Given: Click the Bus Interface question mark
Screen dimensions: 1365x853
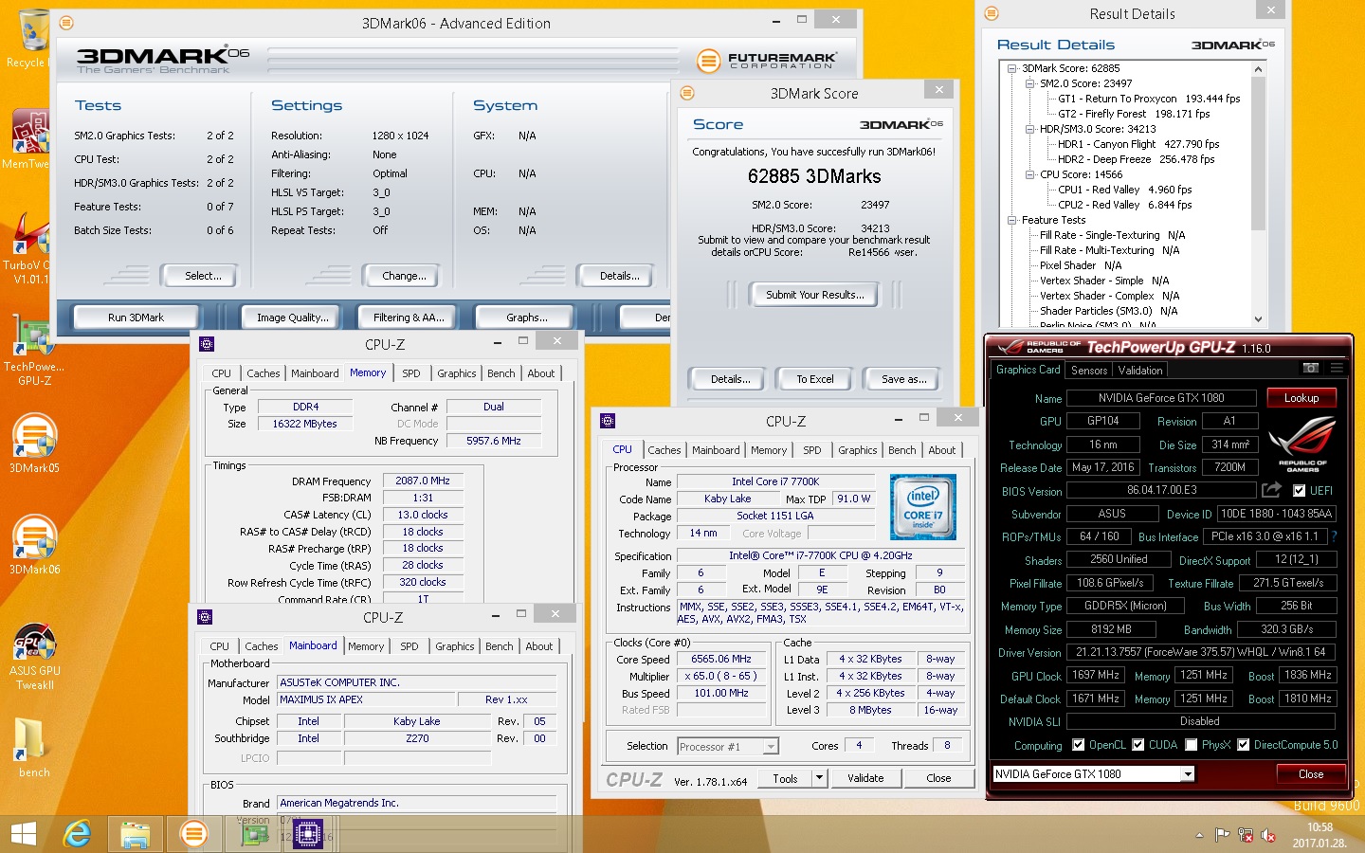Looking at the screenshot, I should pos(1334,536).
